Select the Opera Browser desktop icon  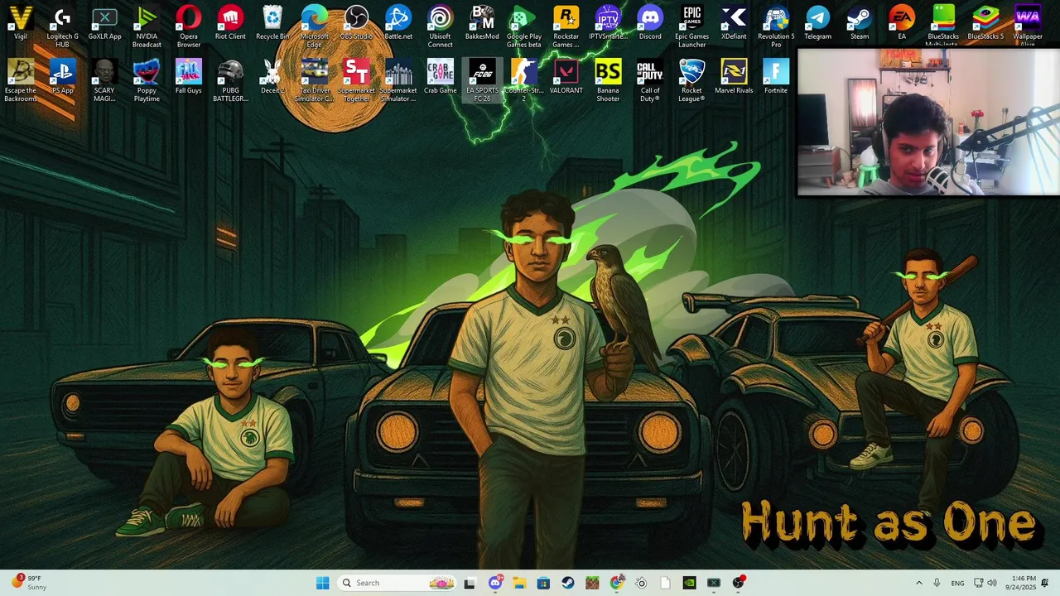189,26
